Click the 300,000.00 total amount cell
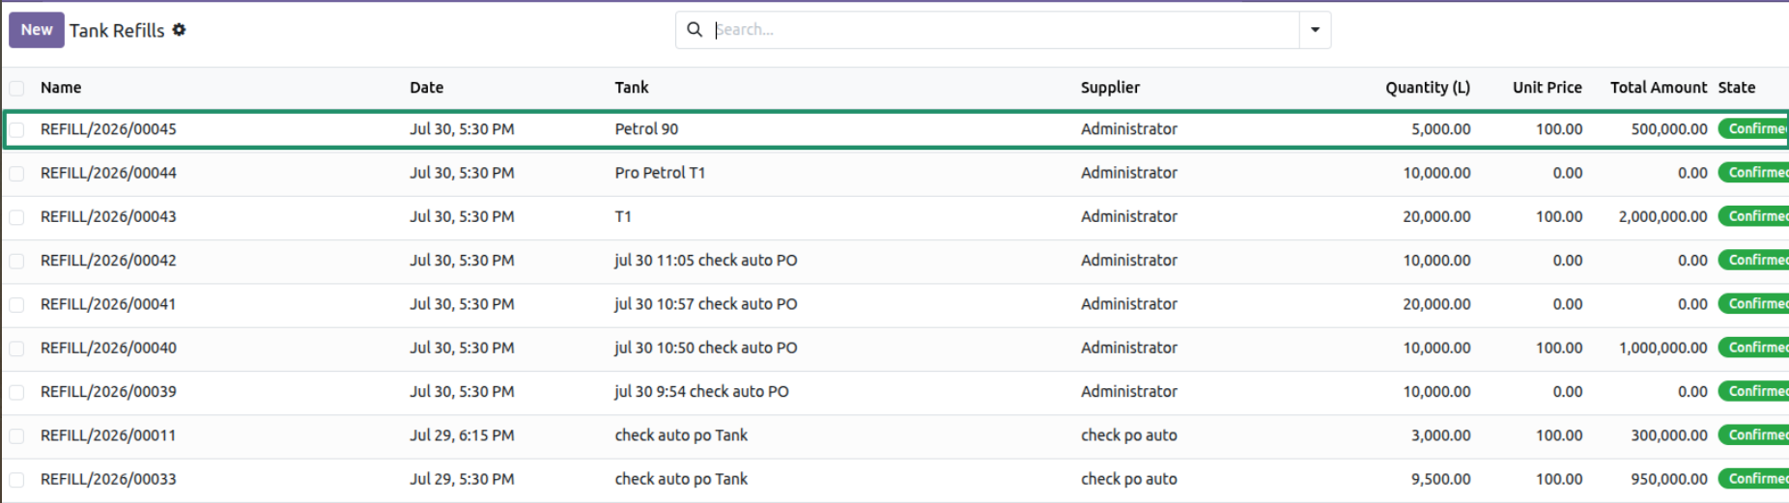The width and height of the screenshot is (1789, 503). point(1669,435)
